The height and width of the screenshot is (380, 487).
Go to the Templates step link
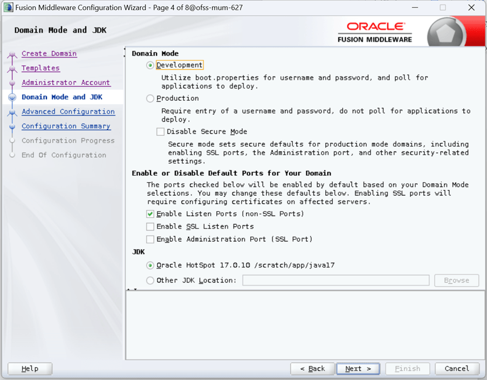tap(40, 68)
